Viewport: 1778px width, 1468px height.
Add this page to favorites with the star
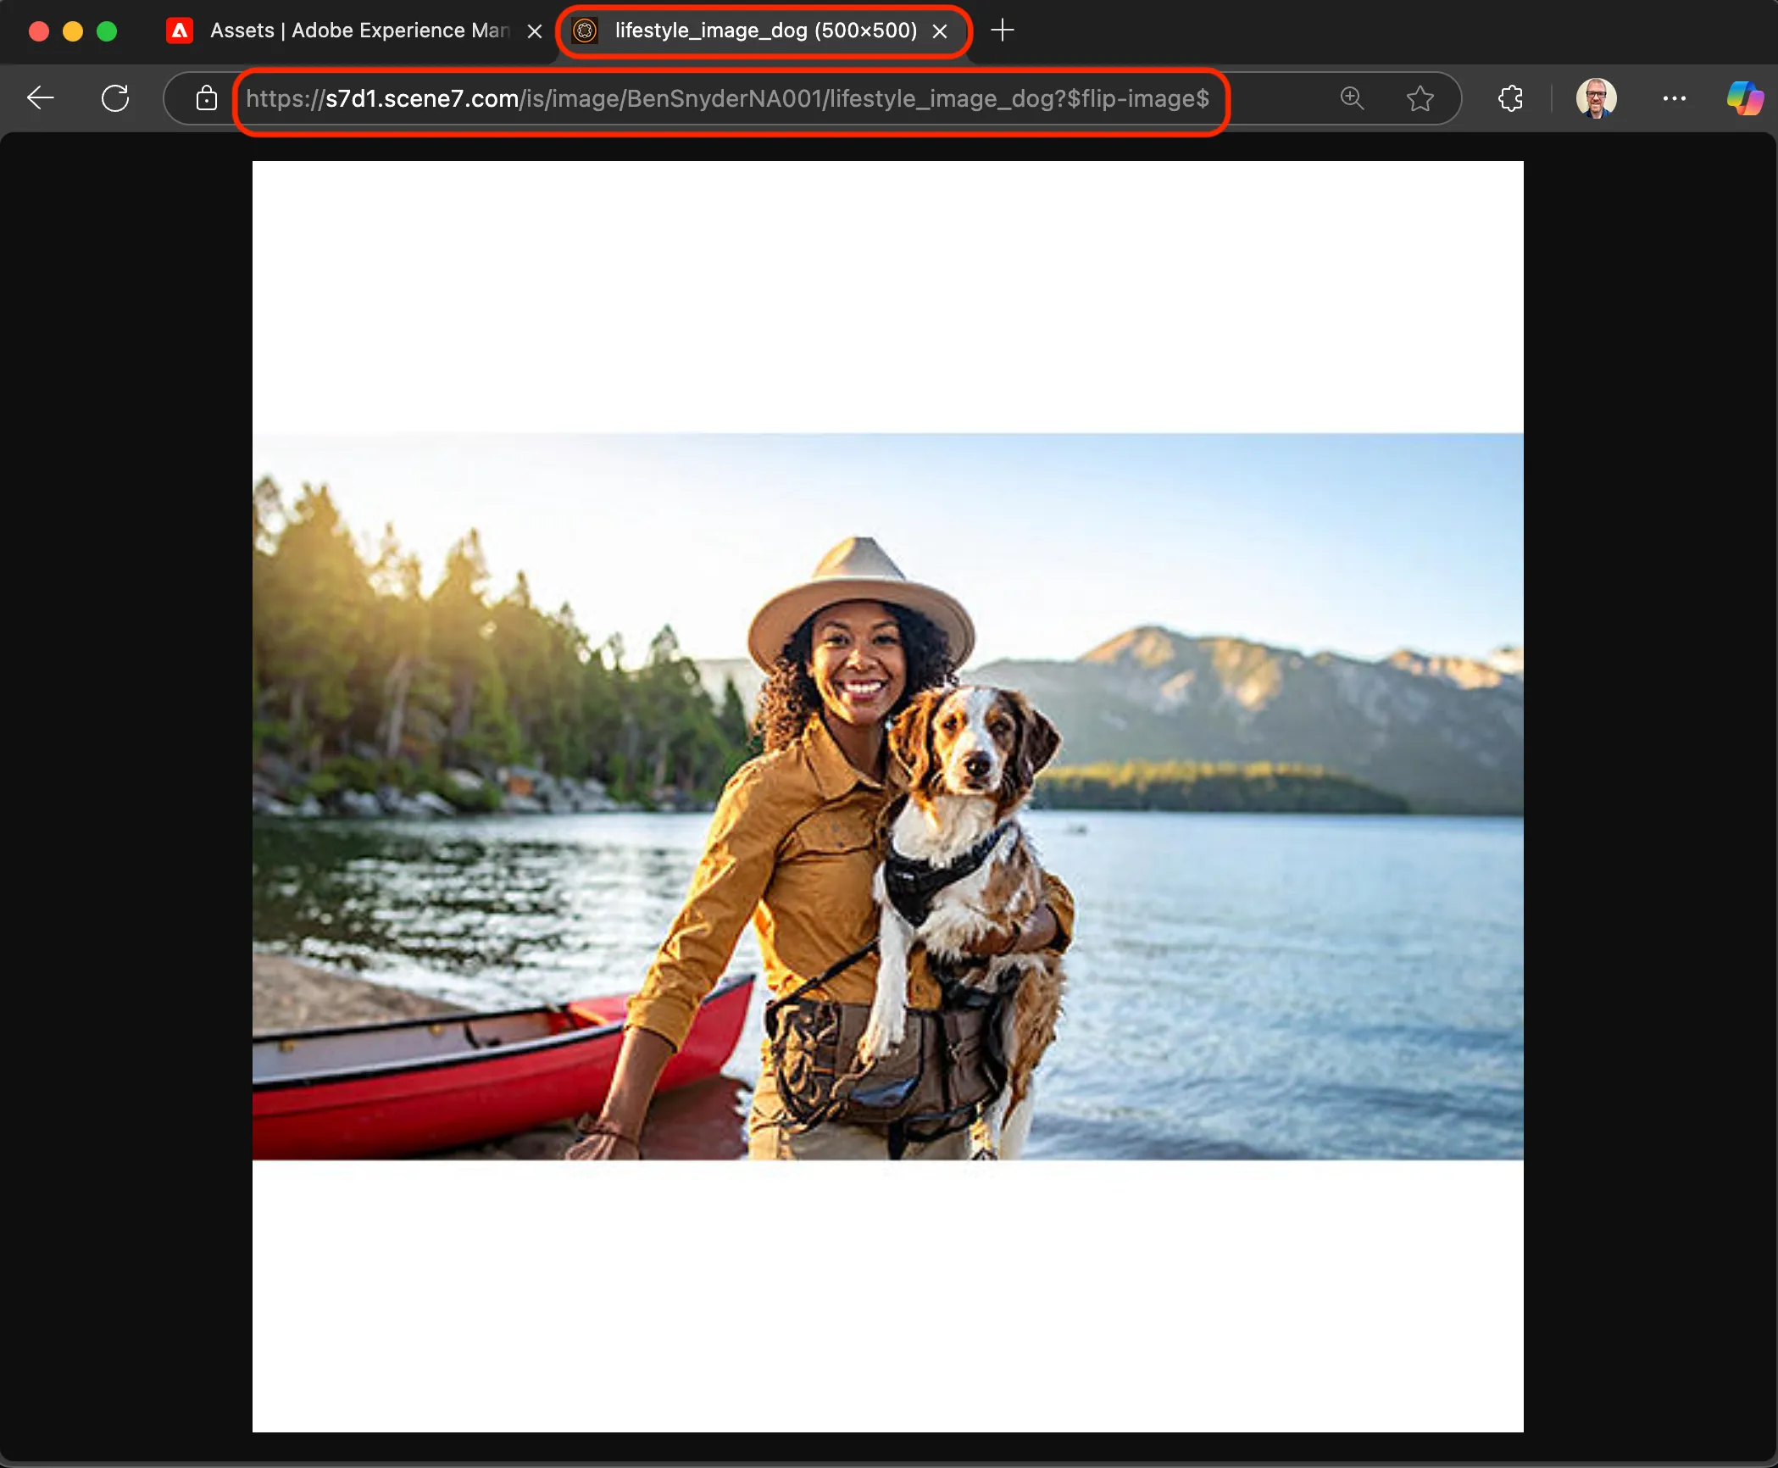coord(1420,98)
